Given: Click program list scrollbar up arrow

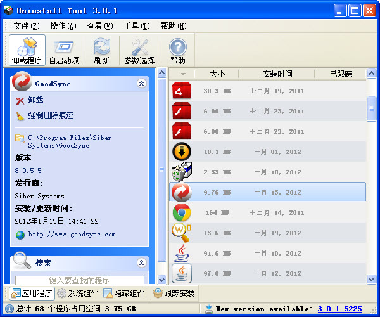Looking at the screenshot, I should (x=371, y=73).
